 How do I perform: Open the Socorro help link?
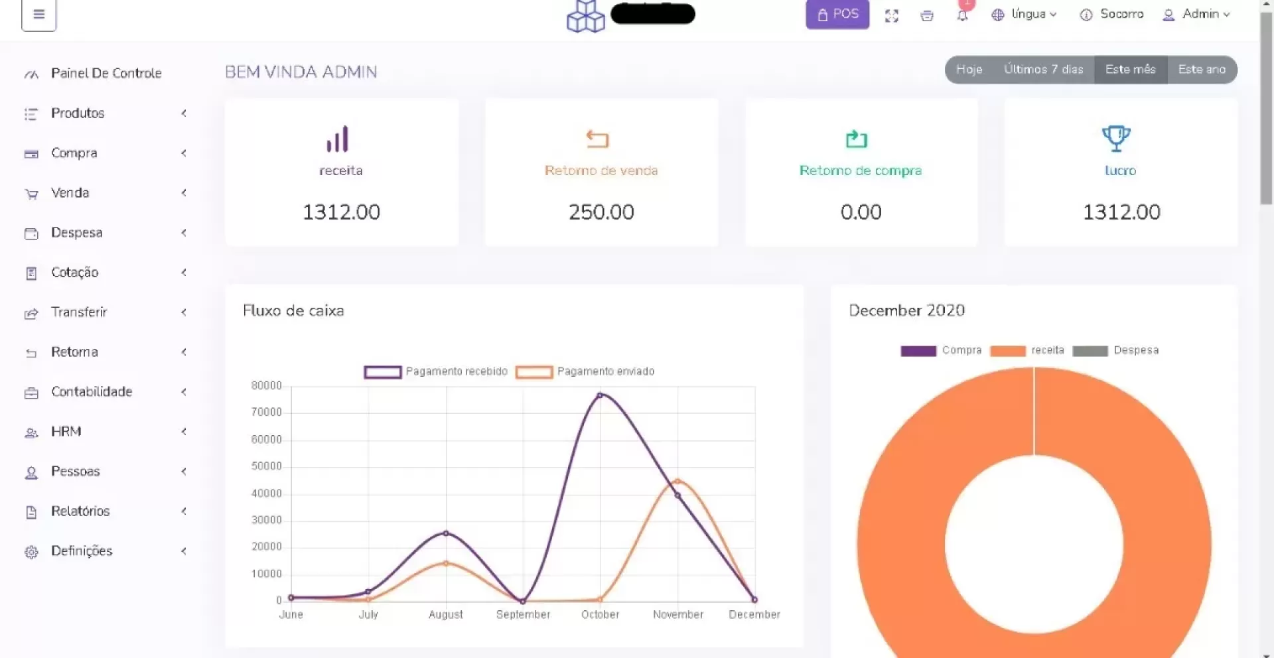click(x=1112, y=14)
